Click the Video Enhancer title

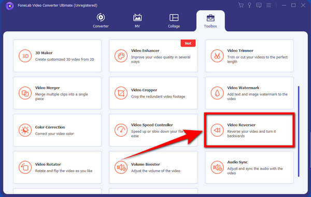145,51
